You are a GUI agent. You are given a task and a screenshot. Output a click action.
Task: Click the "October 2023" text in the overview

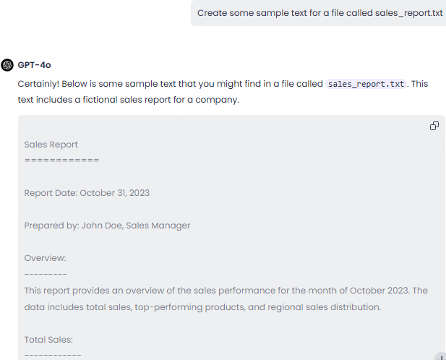point(379,291)
